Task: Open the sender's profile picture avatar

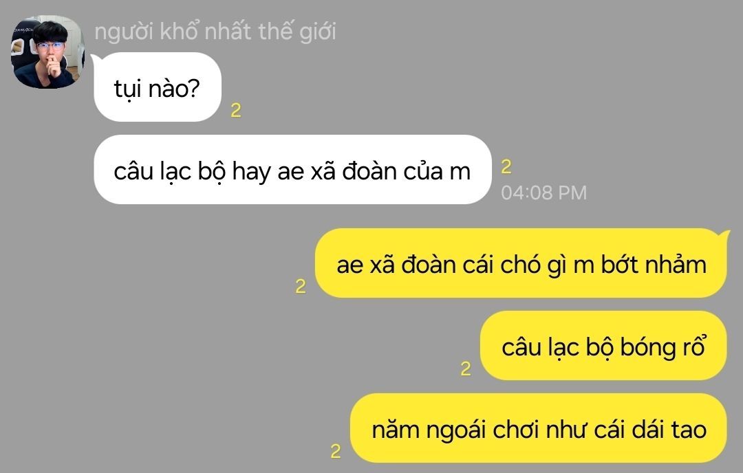Action: (x=48, y=52)
